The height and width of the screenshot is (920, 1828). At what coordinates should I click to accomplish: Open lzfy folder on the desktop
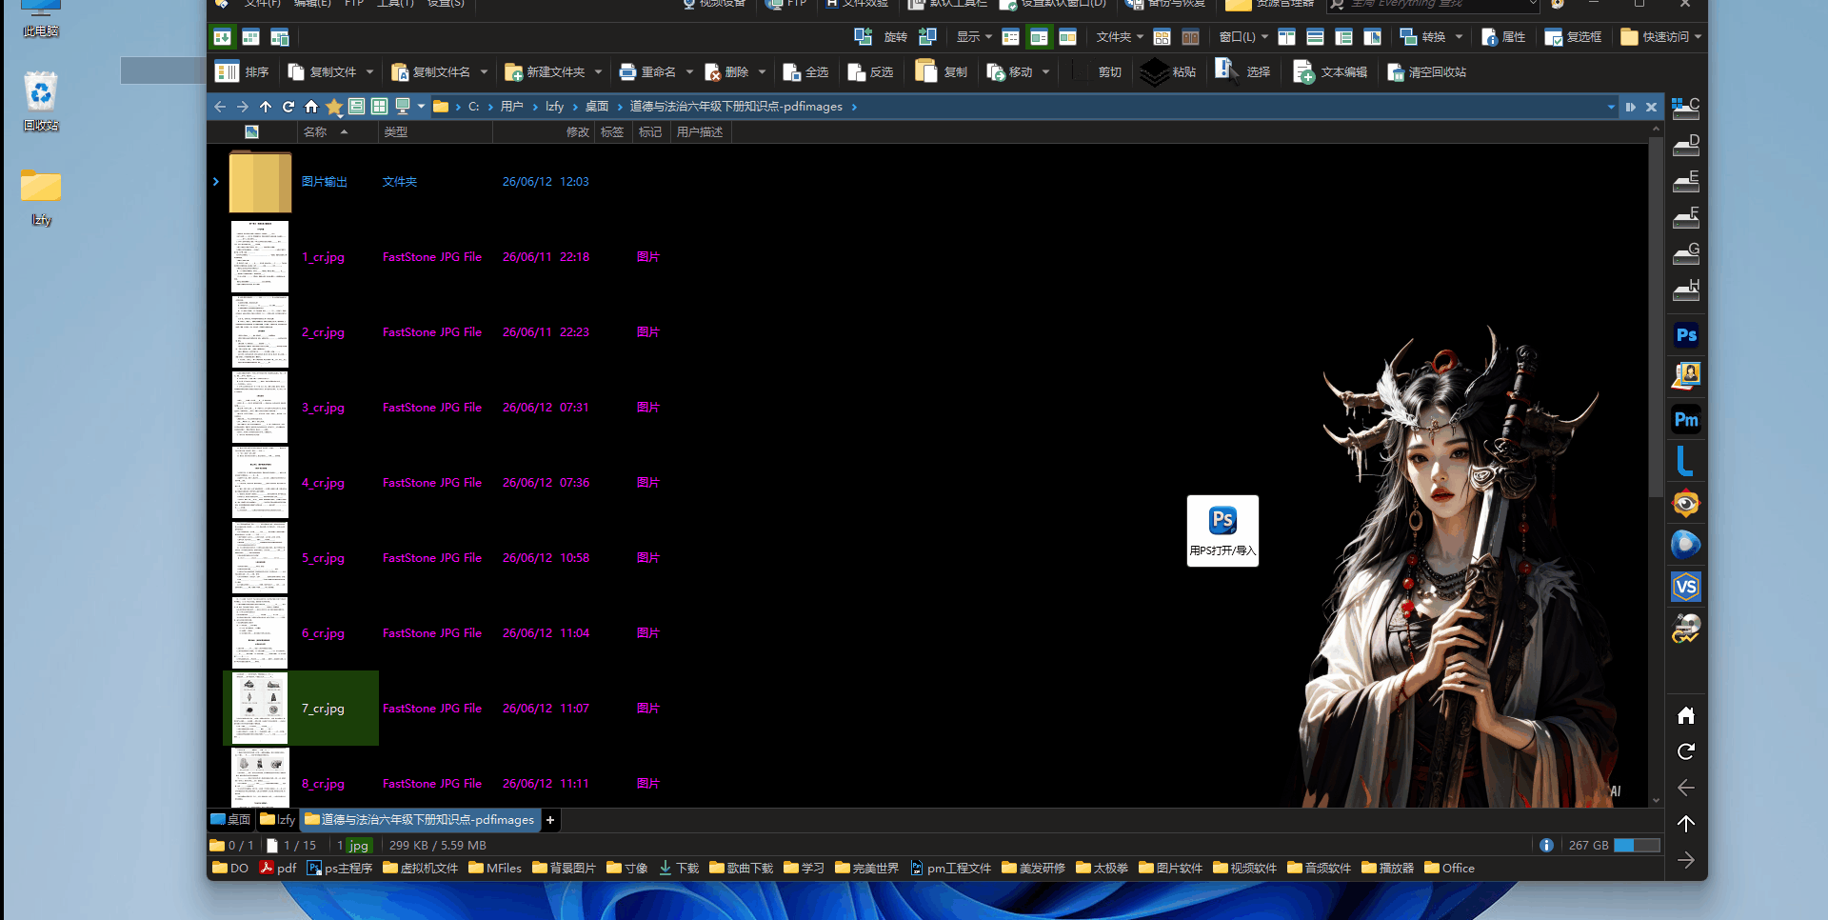pos(41,197)
